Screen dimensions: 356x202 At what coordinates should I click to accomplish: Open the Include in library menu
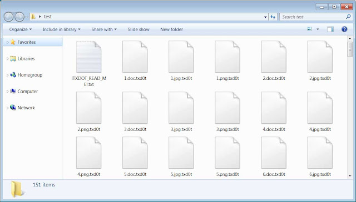tap(62, 29)
